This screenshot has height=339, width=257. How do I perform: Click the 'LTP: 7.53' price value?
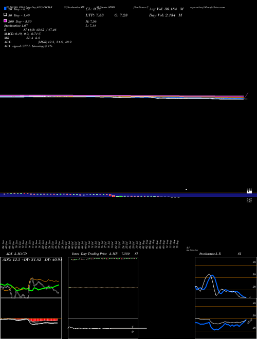pos(95,15)
